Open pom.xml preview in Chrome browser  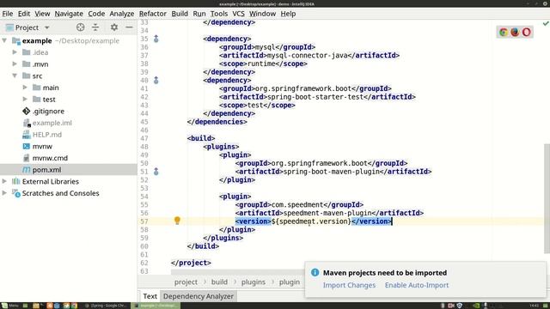pyautogui.click(x=504, y=33)
